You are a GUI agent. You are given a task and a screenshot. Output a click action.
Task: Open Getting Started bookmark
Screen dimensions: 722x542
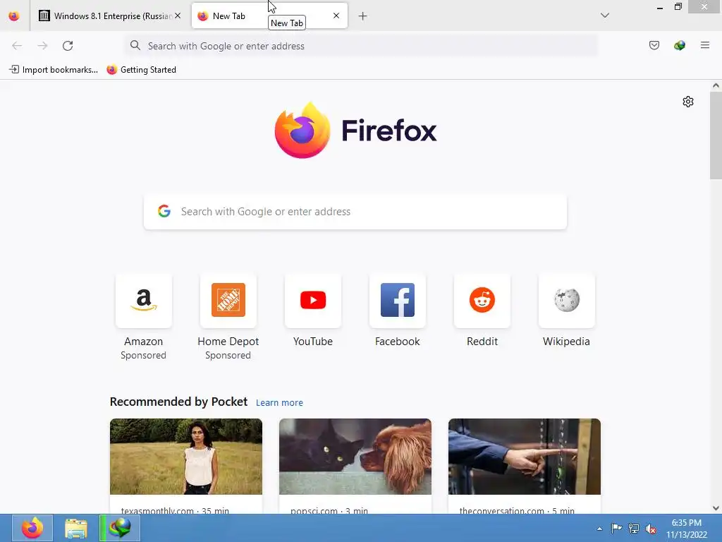141,70
